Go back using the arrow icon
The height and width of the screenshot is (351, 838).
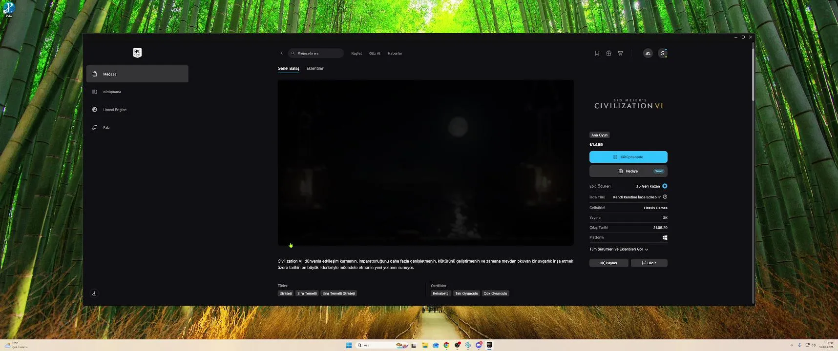[x=281, y=53]
